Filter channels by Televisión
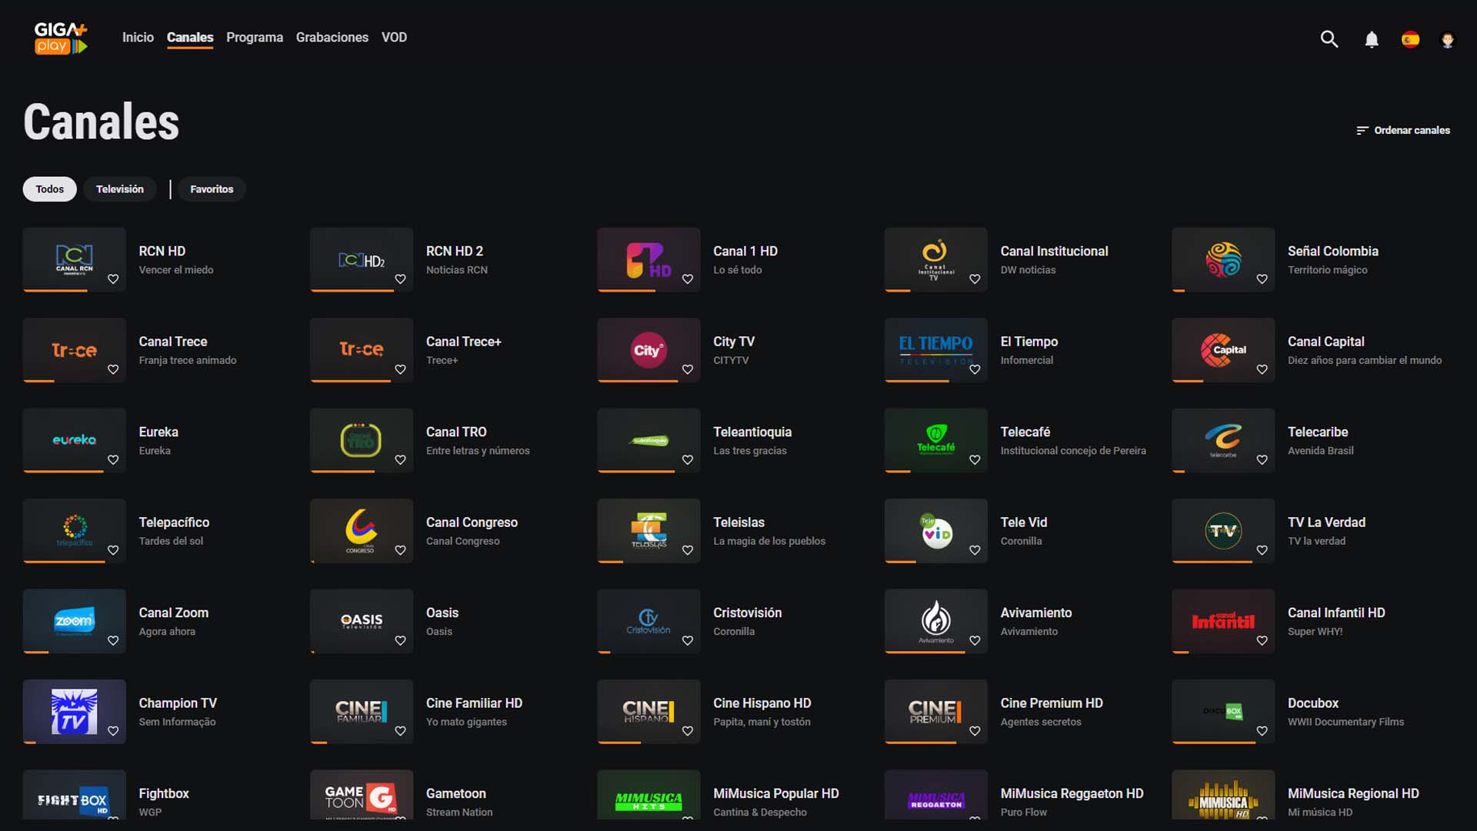The width and height of the screenshot is (1477, 831). pos(119,189)
